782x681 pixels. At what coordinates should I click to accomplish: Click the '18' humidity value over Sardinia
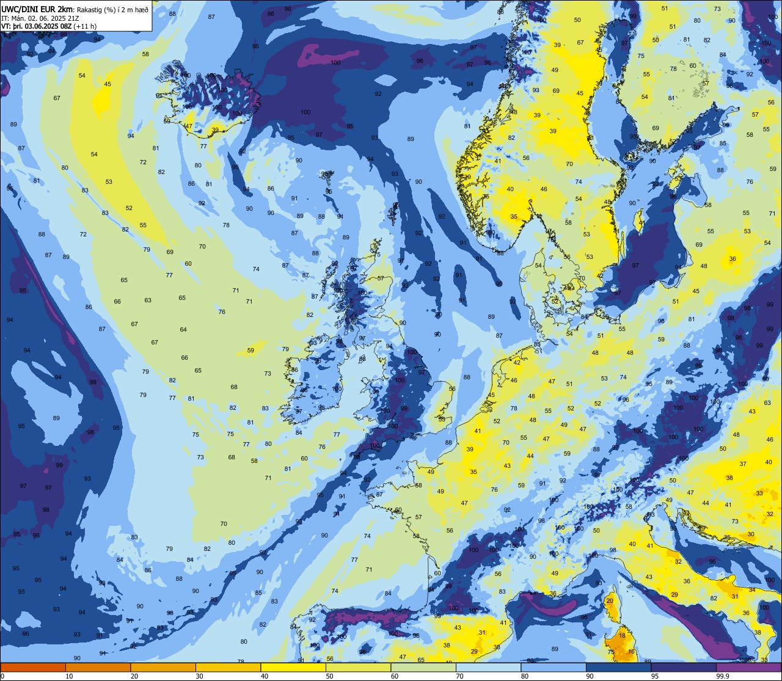622,636
